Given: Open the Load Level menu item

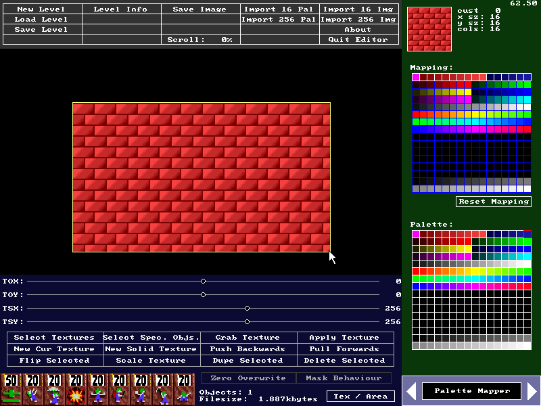Looking at the screenshot, I should pos(41,20).
